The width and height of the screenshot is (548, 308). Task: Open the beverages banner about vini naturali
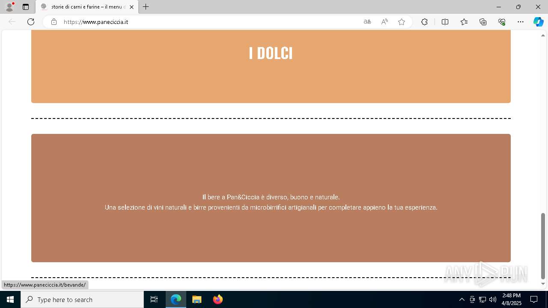pyautogui.click(x=271, y=198)
